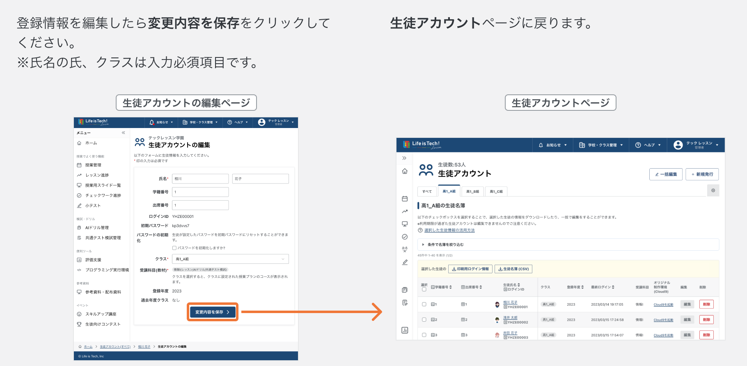
Task: Click 変更内容を保存 button
Action: 213,312
